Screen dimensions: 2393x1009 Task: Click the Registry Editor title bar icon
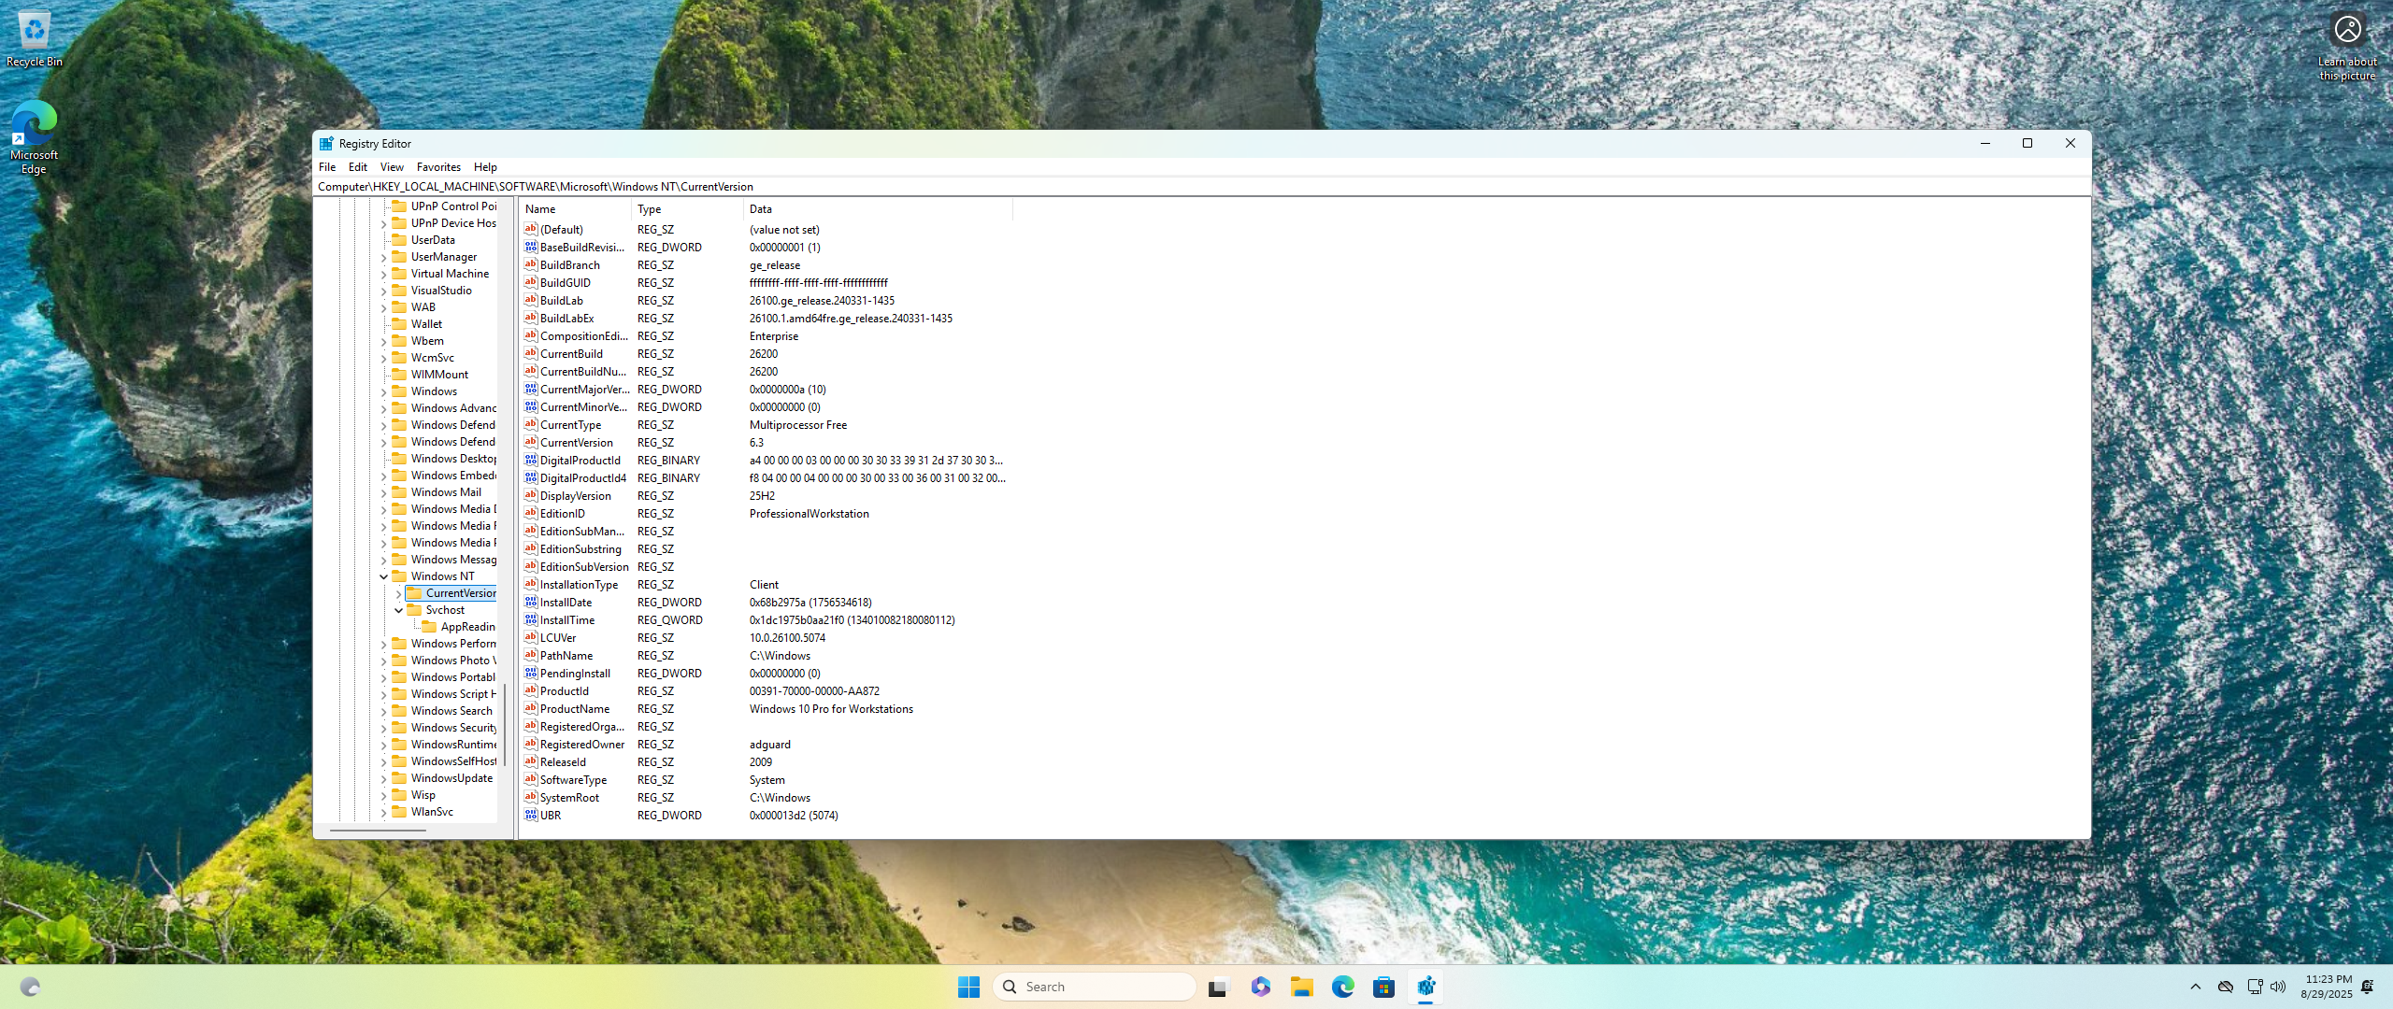click(x=326, y=144)
